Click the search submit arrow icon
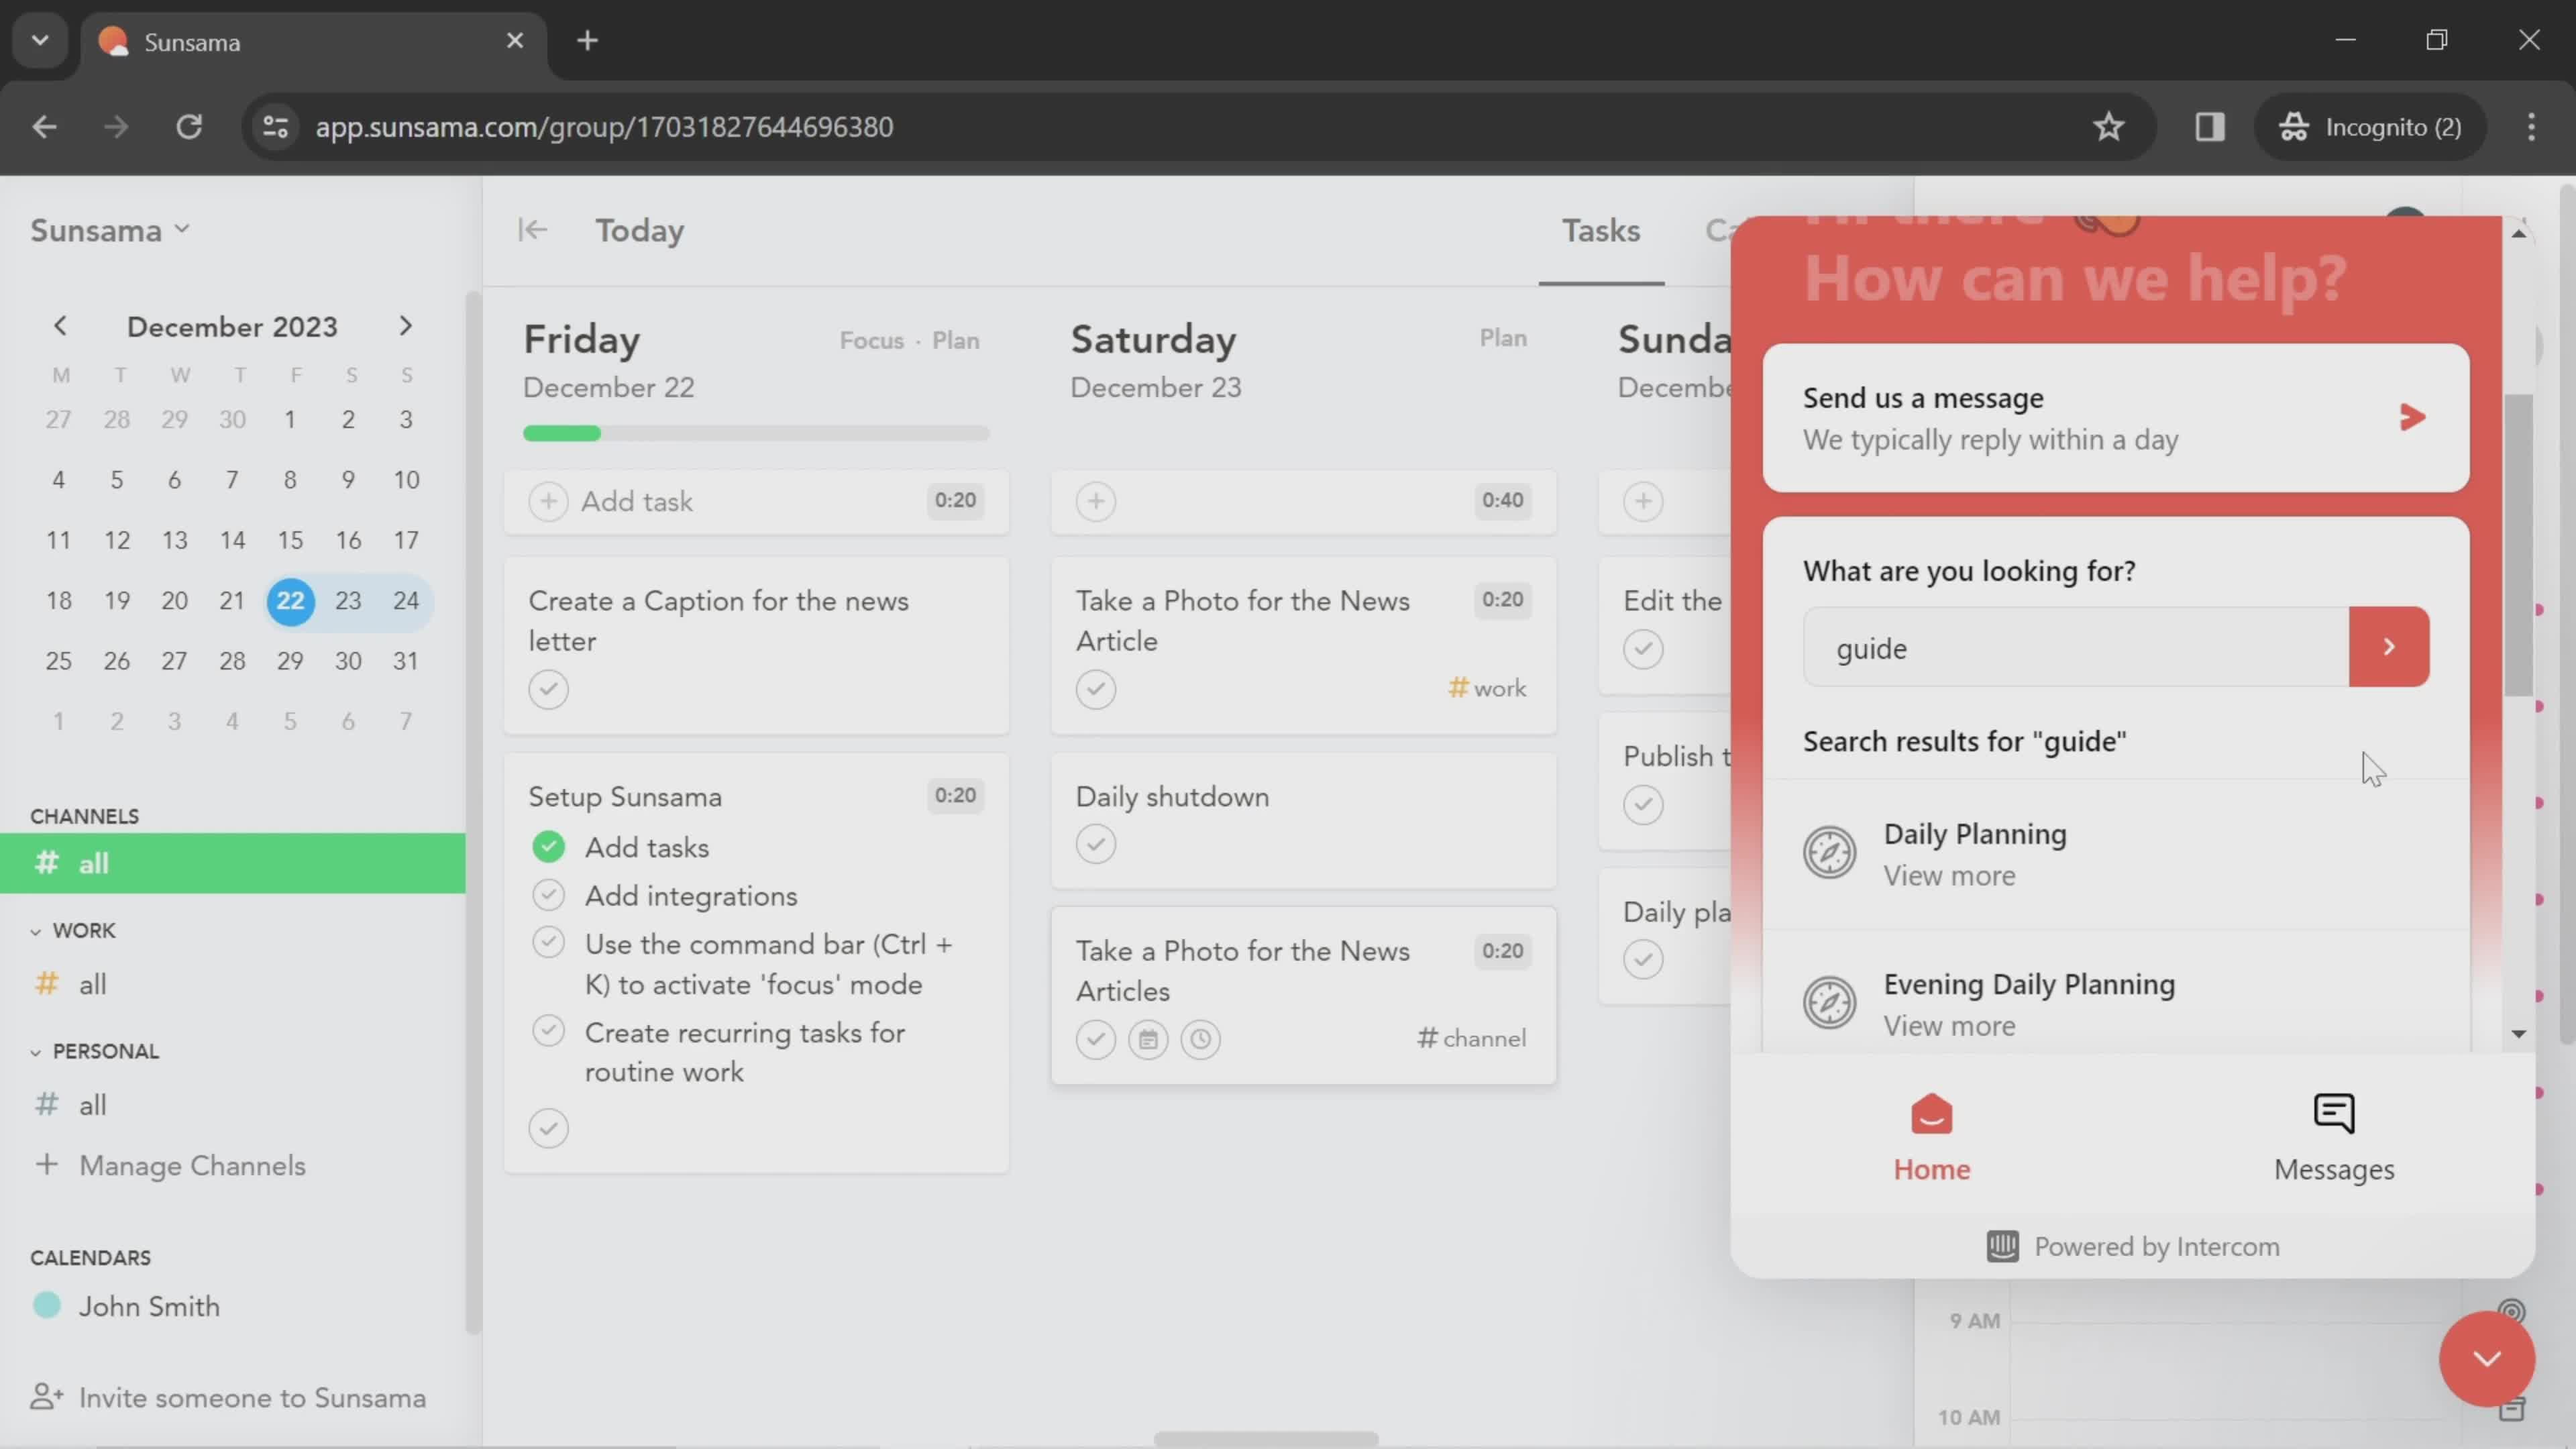The height and width of the screenshot is (1449, 2576). pyautogui.click(x=2390, y=647)
